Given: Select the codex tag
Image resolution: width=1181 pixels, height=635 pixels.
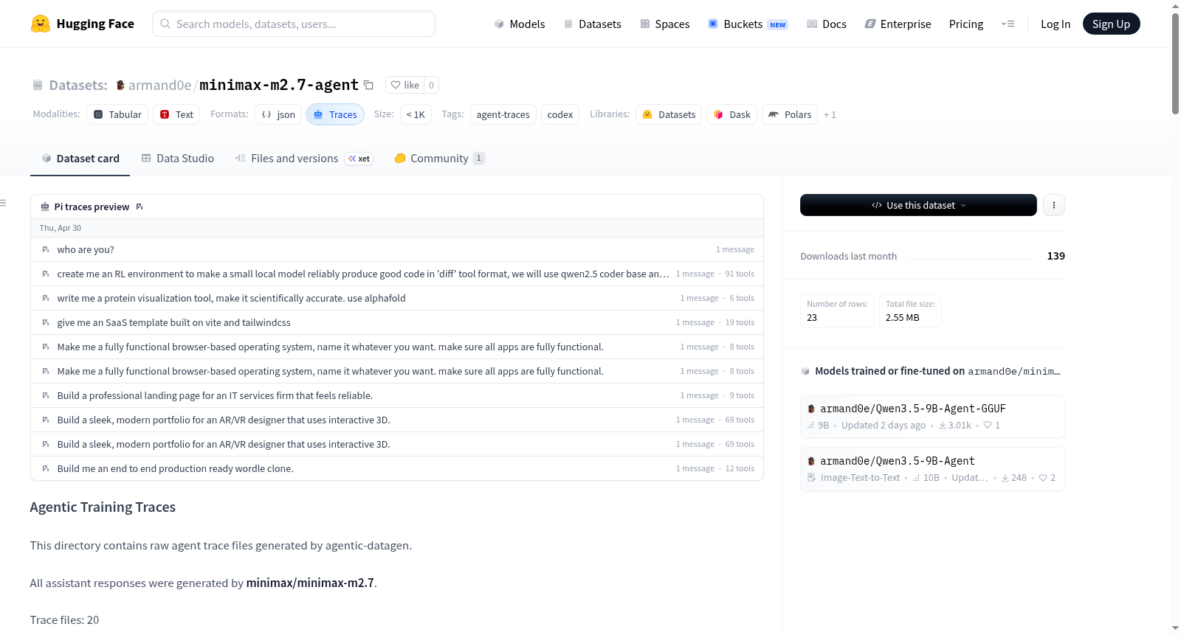Looking at the screenshot, I should (560, 114).
